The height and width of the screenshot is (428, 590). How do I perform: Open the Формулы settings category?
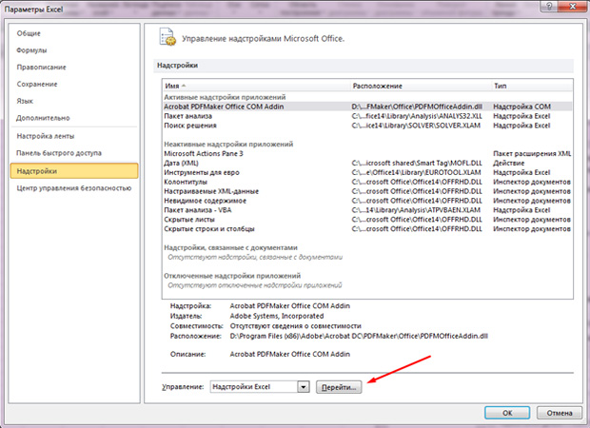[31, 50]
